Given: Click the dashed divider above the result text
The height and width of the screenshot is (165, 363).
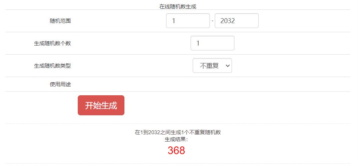Looking at the screenshot, I should [x=178, y=124].
